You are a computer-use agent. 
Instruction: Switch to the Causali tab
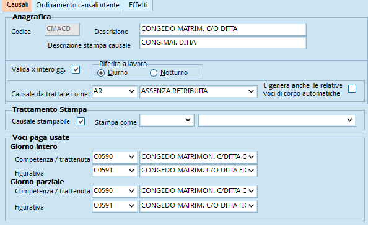(17, 5)
